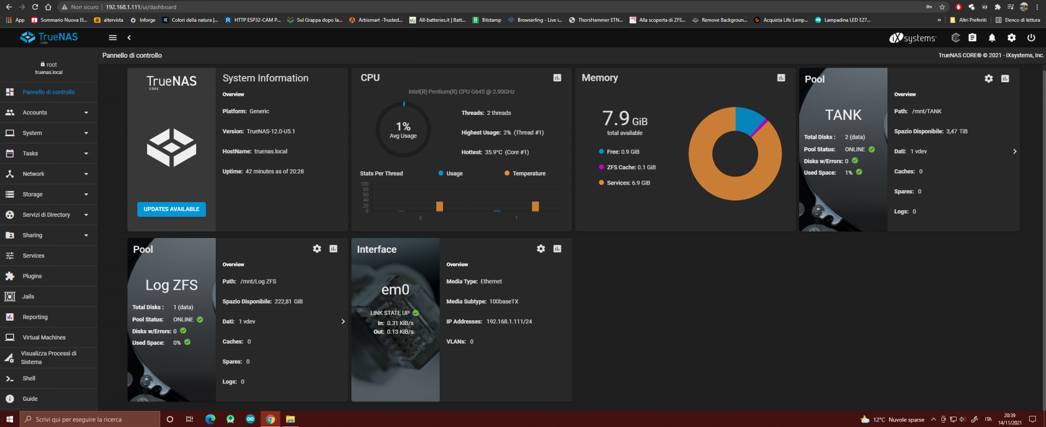Open the Inforge bookmark
1046x427 pixels.
click(x=143, y=20)
